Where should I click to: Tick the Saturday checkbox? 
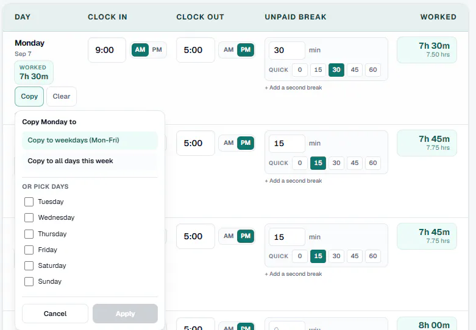click(x=29, y=265)
